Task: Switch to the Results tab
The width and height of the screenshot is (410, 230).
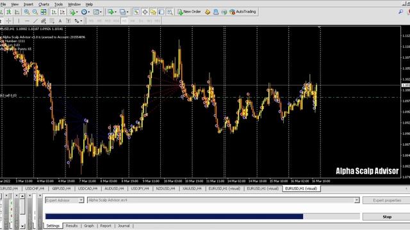Action: coord(72,226)
